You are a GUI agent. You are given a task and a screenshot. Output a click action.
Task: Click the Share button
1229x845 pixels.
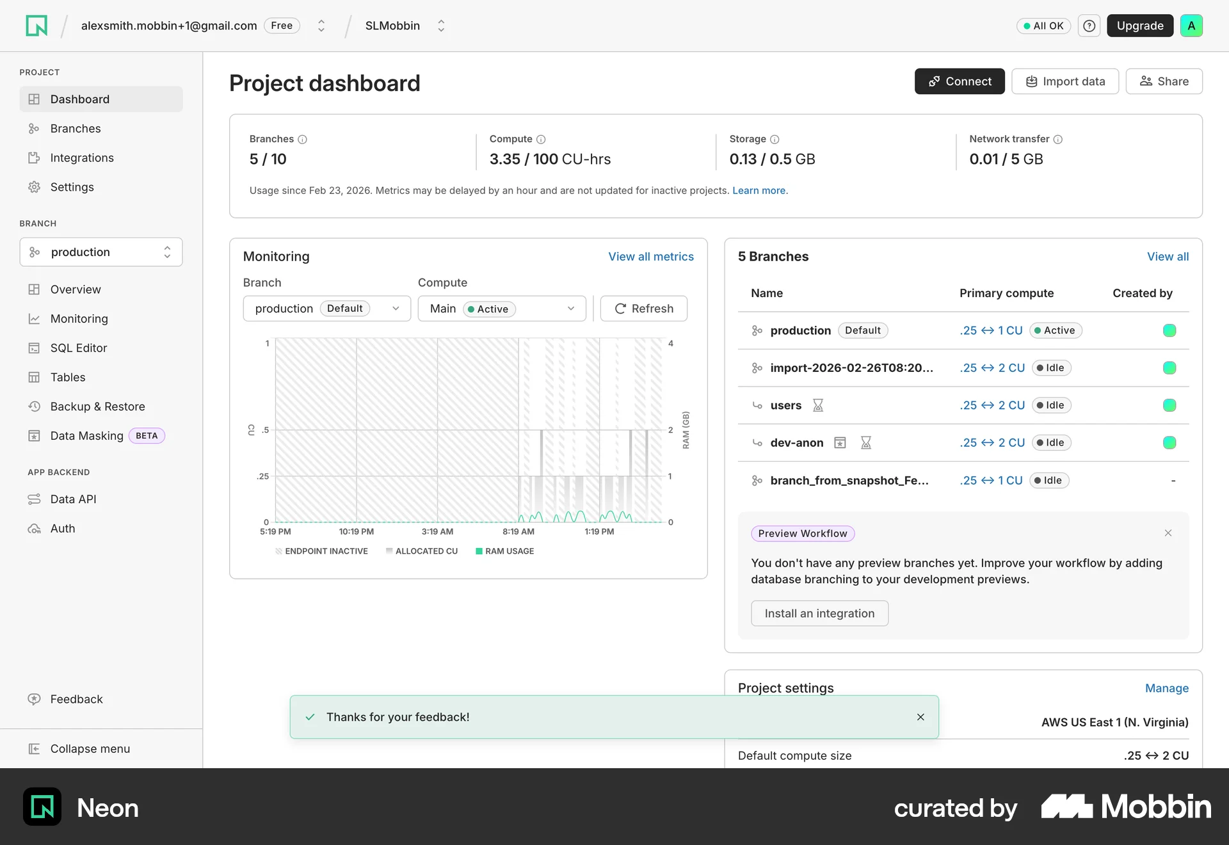(1164, 81)
